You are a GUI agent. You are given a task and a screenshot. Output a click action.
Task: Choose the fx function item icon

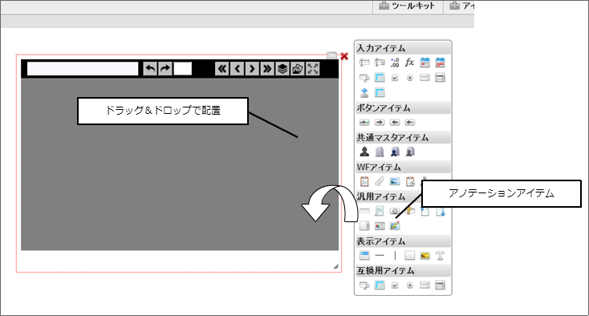409,63
